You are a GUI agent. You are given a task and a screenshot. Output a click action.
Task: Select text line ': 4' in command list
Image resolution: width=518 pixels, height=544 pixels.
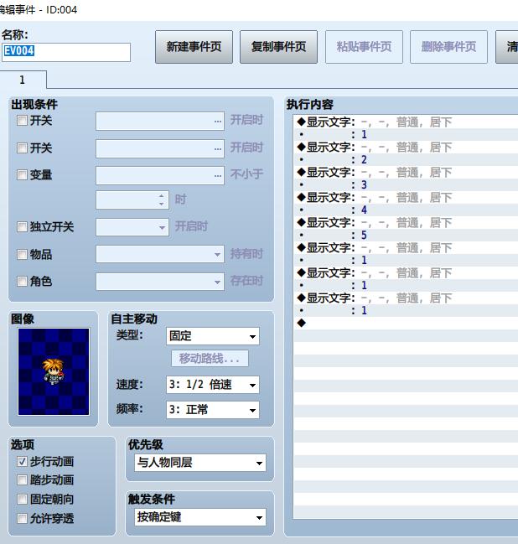(406, 210)
